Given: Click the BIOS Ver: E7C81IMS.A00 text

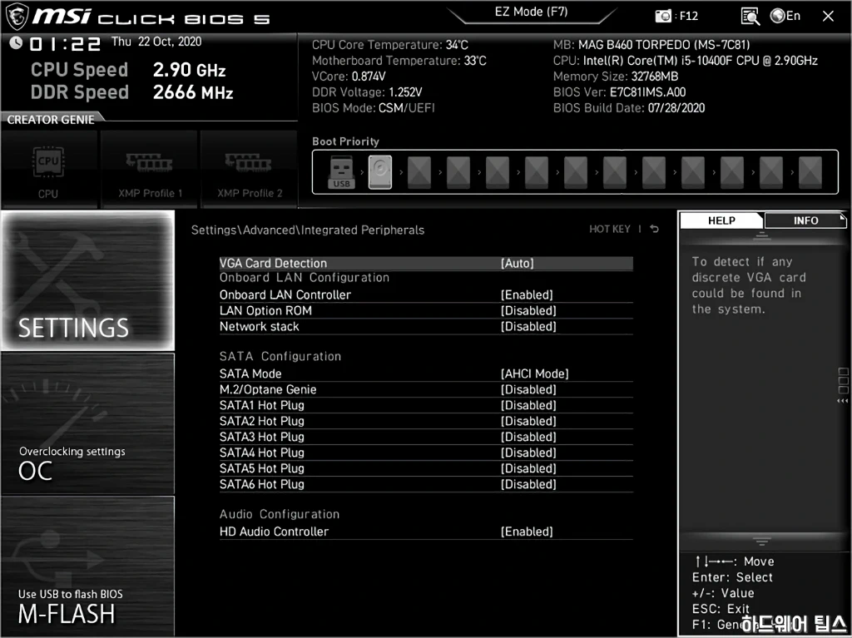Looking at the screenshot, I should pos(619,91).
